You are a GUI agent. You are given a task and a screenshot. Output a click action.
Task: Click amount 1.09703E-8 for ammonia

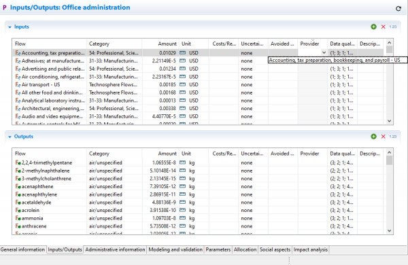(x=164, y=218)
